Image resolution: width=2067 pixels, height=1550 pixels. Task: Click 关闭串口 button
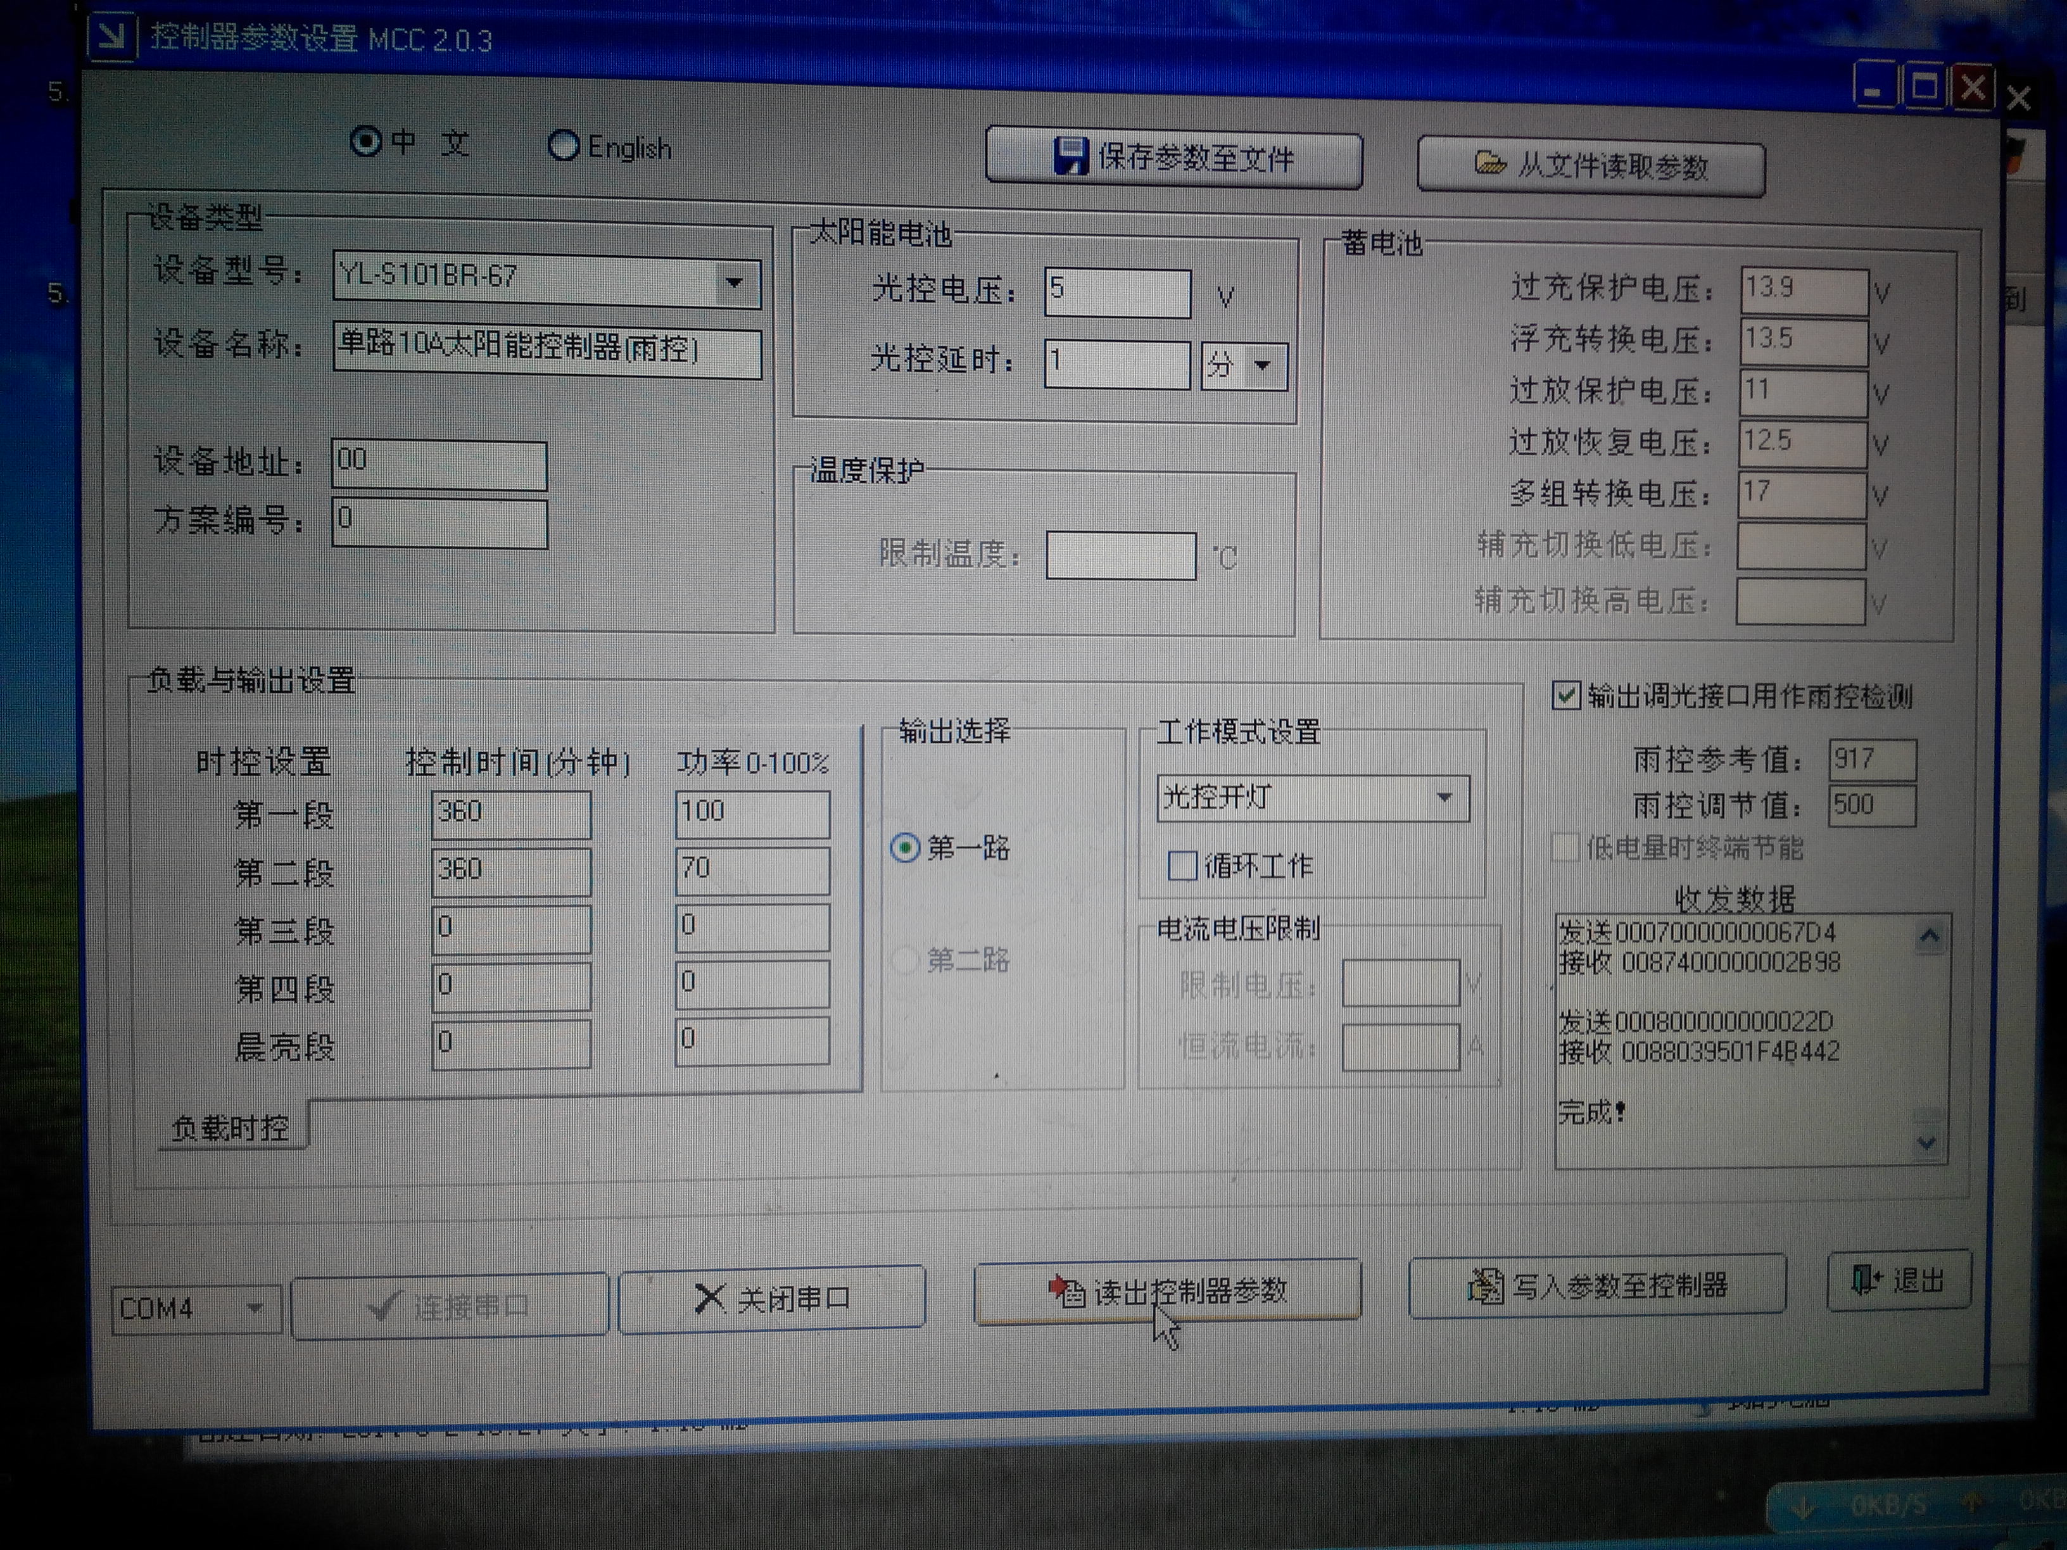point(772,1298)
